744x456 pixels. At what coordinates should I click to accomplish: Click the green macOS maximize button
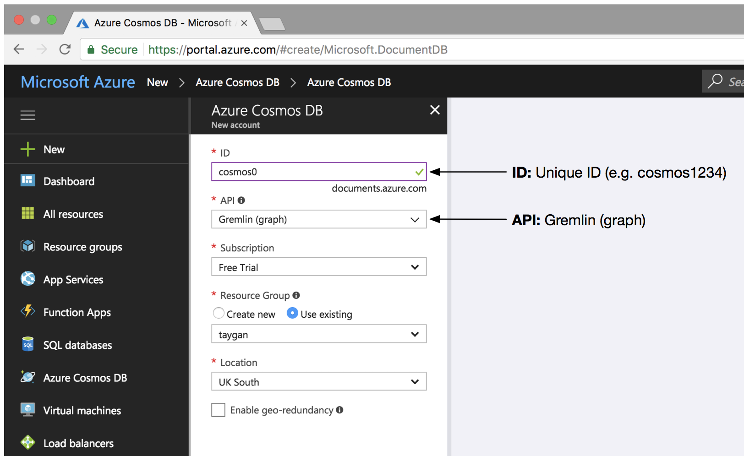tap(52, 20)
